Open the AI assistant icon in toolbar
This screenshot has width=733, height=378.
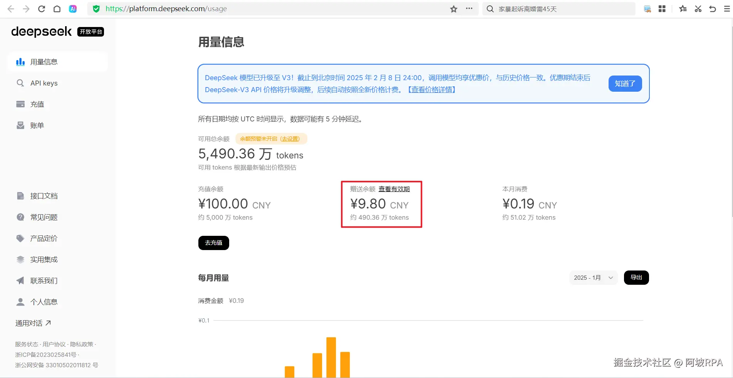click(x=73, y=9)
